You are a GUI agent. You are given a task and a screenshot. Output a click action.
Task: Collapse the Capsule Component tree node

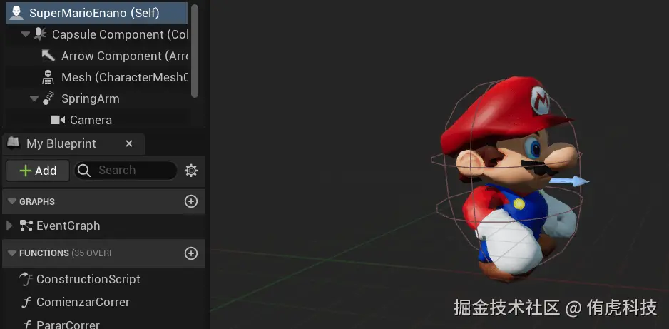click(x=26, y=34)
